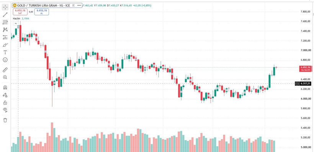This screenshot has height=152, width=314.
Task: Click the red SAT sell button
Action: click(20, 12)
